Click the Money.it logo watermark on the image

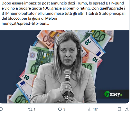[113, 94]
